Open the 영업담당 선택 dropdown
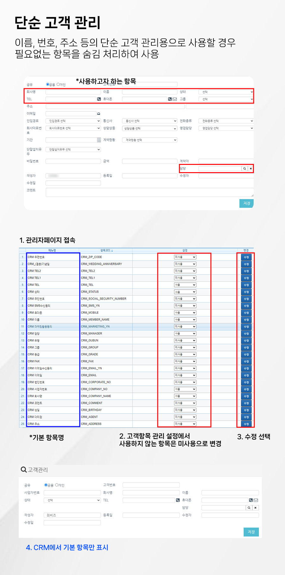 tap(226, 128)
